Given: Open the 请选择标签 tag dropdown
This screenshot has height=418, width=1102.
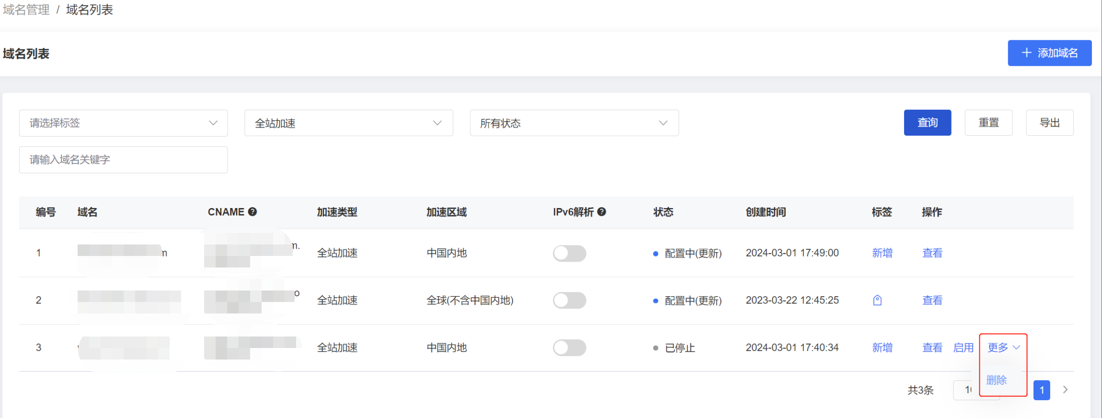Looking at the screenshot, I should tap(123, 123).
